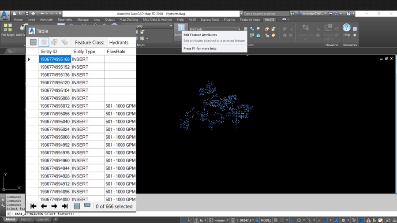
Task: Go to next record in Table
Action: (54, 206)
